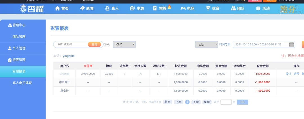Sort by the 返点金额 column header
Viewport: 304px width, 119px height.
pos(221,66)
